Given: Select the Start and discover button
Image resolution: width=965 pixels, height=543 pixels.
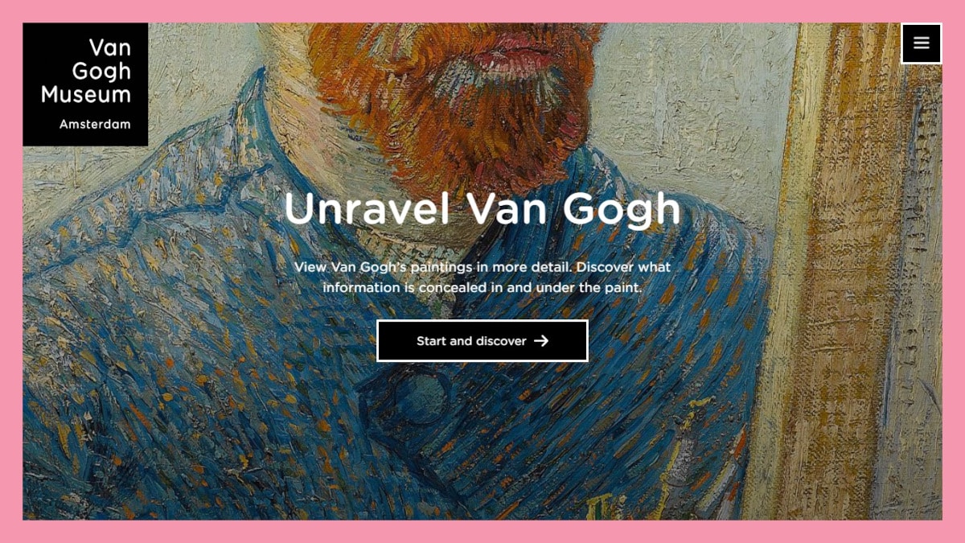Looking at the screenshot, I should (482, 341).
